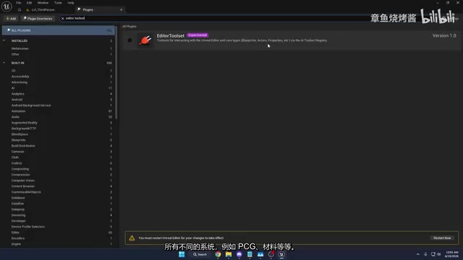Show hidden system tray icons
The image size is (463, 260).
[418, 254]
